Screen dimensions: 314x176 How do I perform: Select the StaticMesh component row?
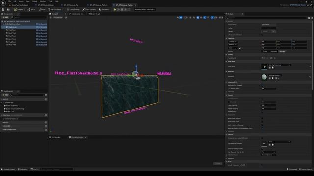tap(24, 27)
